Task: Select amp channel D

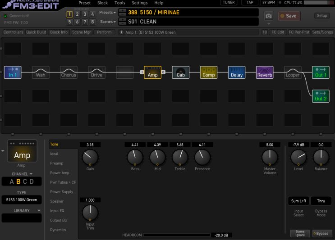Action: (32, 181)
